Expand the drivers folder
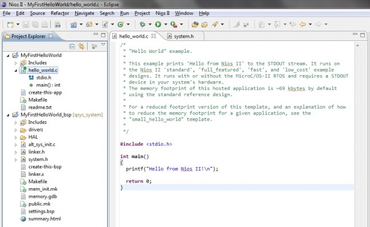The image size is (370, 227). tap(16, 130)
